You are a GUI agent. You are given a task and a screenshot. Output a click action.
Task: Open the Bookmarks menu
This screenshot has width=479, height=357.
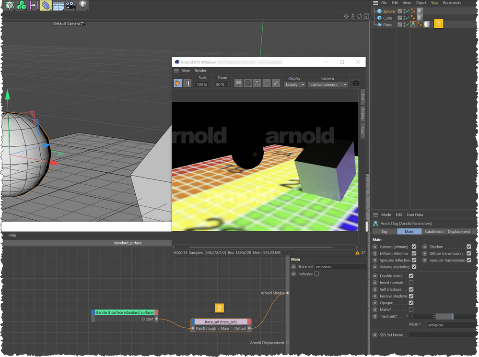(x=452, y=3)
